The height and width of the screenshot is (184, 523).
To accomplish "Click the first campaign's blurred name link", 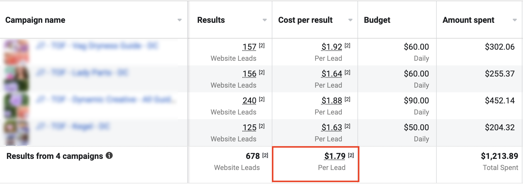I will pyautogui.click(x=97, y=46).
